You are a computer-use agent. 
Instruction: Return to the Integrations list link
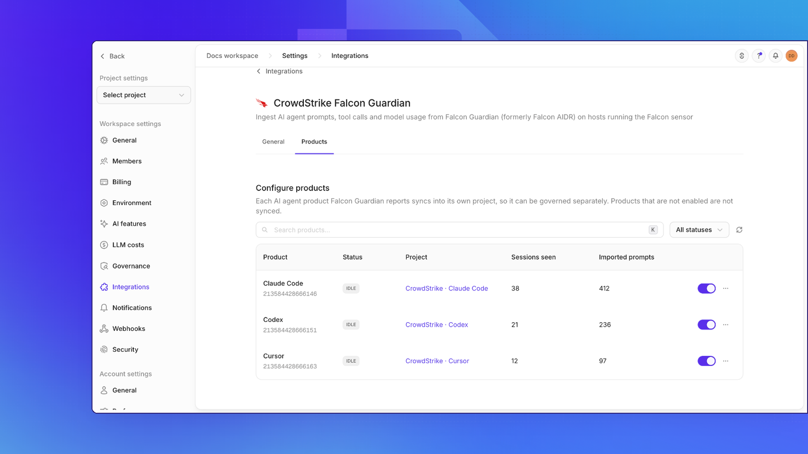[279, 71]
